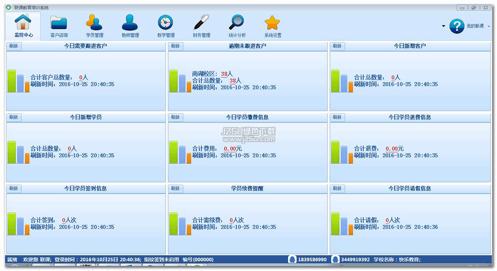Refresh the 逾期未跟进客户 panel
This screenshot has height=271, width=497.
coord(175,46)
